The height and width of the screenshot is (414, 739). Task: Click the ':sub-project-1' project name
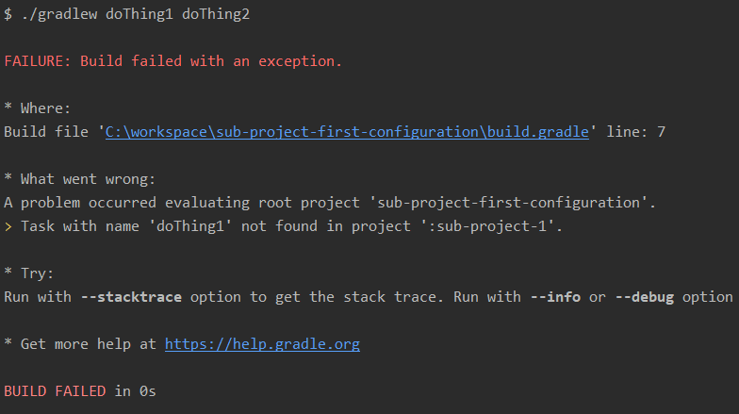pyautogui.click(x=501, y=226)
